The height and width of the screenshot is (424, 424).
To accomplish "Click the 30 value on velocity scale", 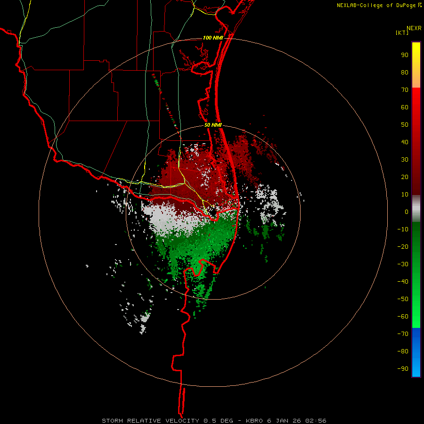I will [405, 160].
